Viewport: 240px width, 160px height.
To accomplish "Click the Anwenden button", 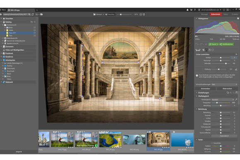I will [205, 89].
